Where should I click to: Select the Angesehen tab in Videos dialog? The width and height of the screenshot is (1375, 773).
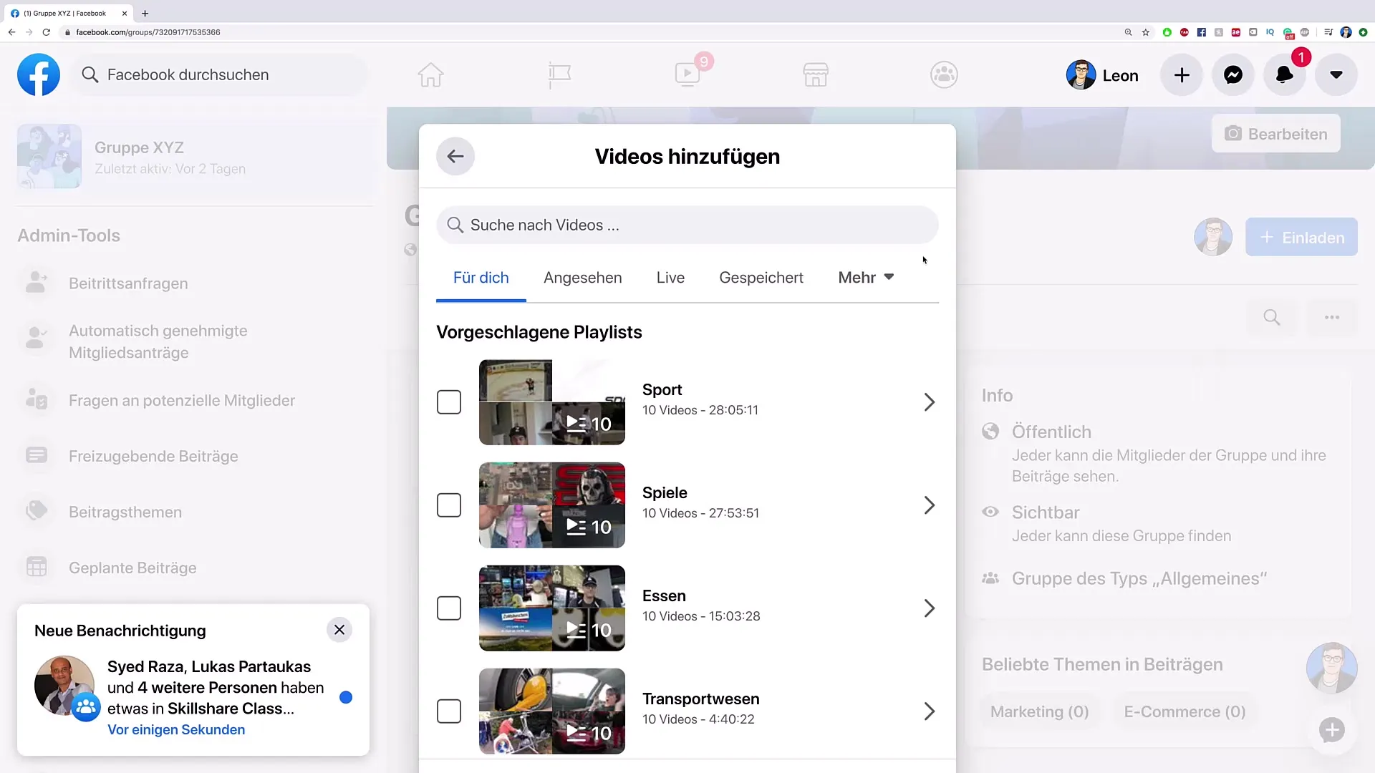point(583,278)
